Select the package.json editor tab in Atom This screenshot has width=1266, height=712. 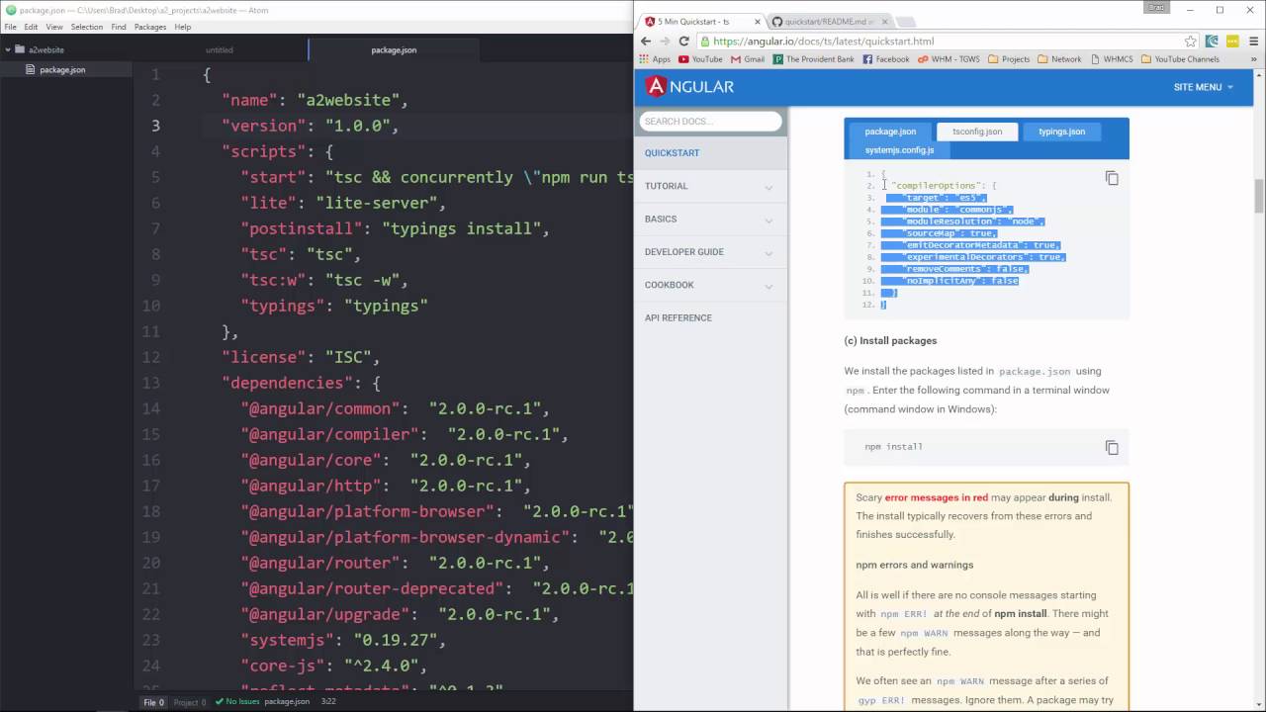pos(394,49)
